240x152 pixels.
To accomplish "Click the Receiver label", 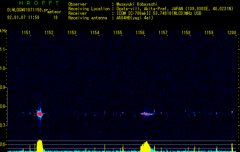I will [77, 13].
